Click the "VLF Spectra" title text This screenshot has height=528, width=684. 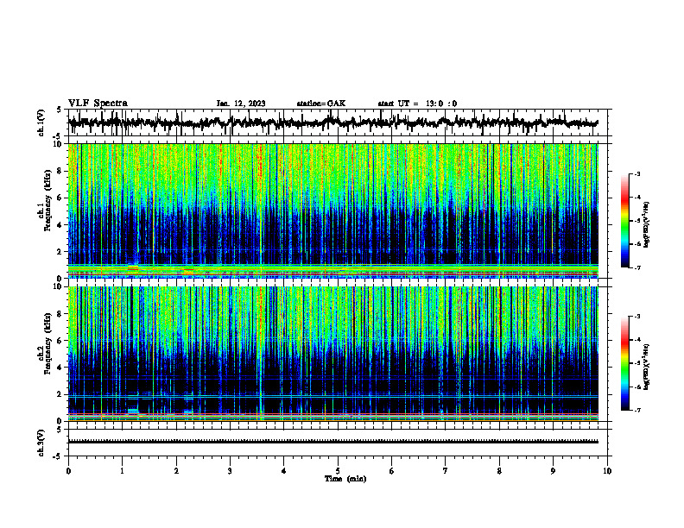point(98,104)
